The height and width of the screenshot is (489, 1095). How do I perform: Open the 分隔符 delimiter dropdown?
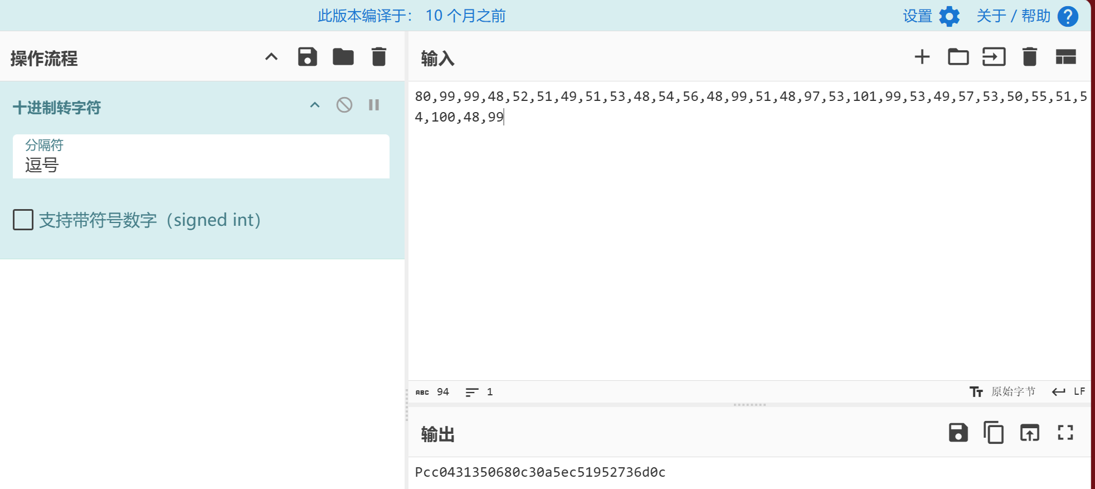point(201,157)
